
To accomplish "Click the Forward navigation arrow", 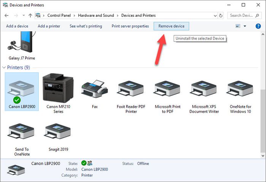I will coord(16,16).
